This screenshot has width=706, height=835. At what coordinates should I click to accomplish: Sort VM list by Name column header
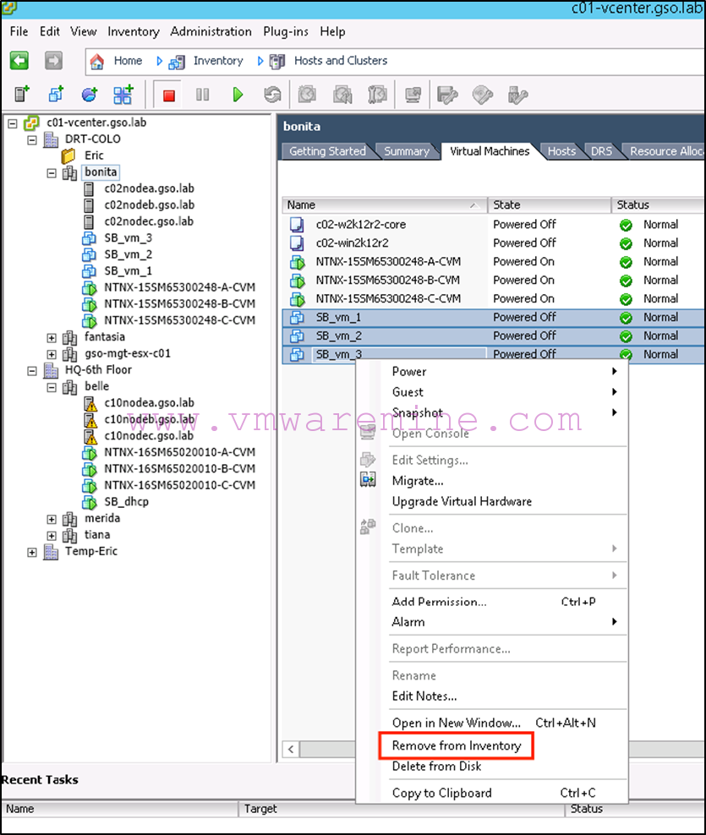[x=385, y=205]
